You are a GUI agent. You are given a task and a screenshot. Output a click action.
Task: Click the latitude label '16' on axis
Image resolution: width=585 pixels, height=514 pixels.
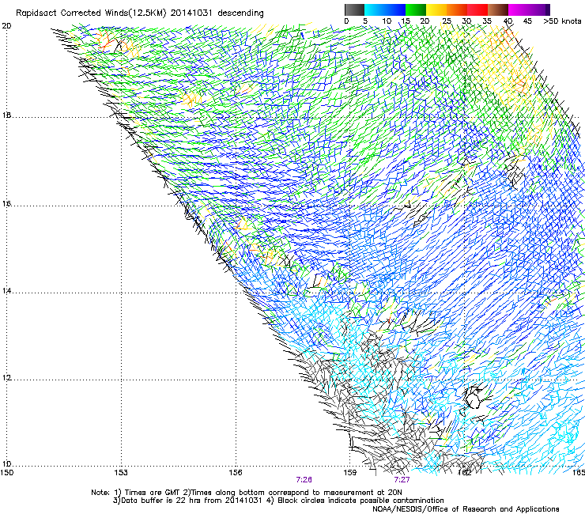click(x=6, y=204)
